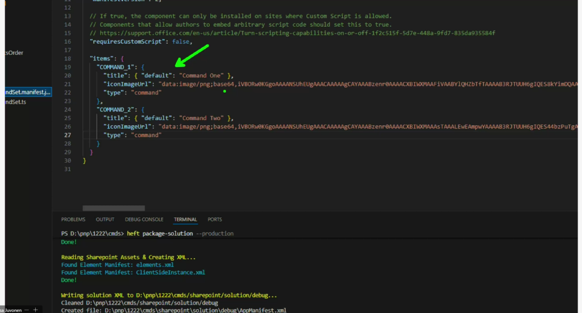
Task: Select the DEBUG CONSOLE tab
Action: [x=144, y=219]
